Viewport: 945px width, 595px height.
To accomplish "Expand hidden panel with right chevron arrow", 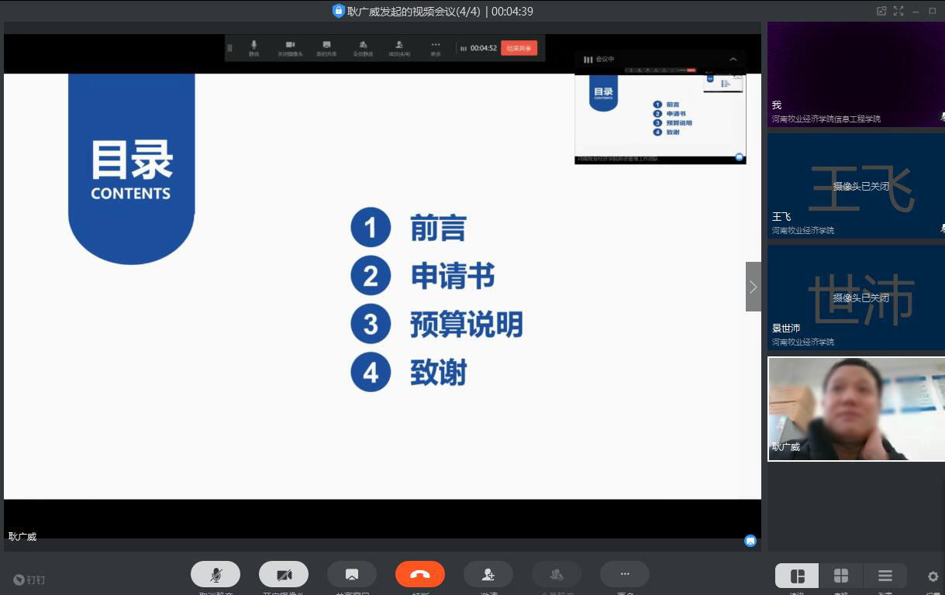I will coord(753,287).
